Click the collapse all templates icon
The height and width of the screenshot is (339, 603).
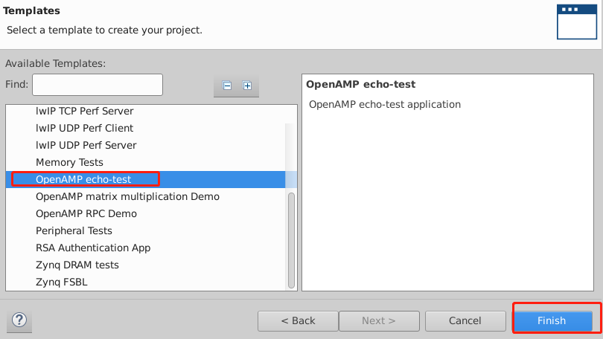click(x=227, y=85)
